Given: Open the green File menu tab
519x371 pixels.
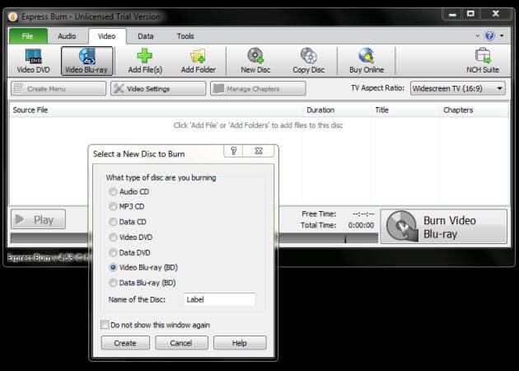Looking at the screenshot, I should click(28, 36).
